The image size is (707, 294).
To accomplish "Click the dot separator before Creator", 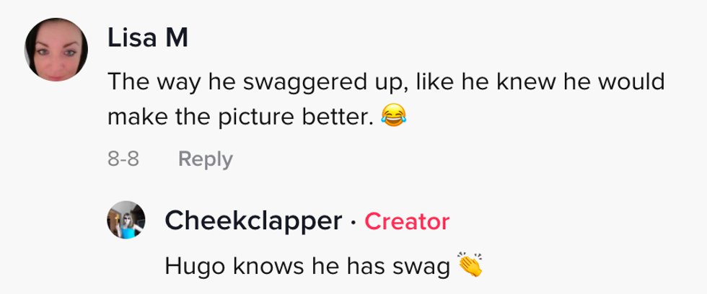I will [353, 222].
